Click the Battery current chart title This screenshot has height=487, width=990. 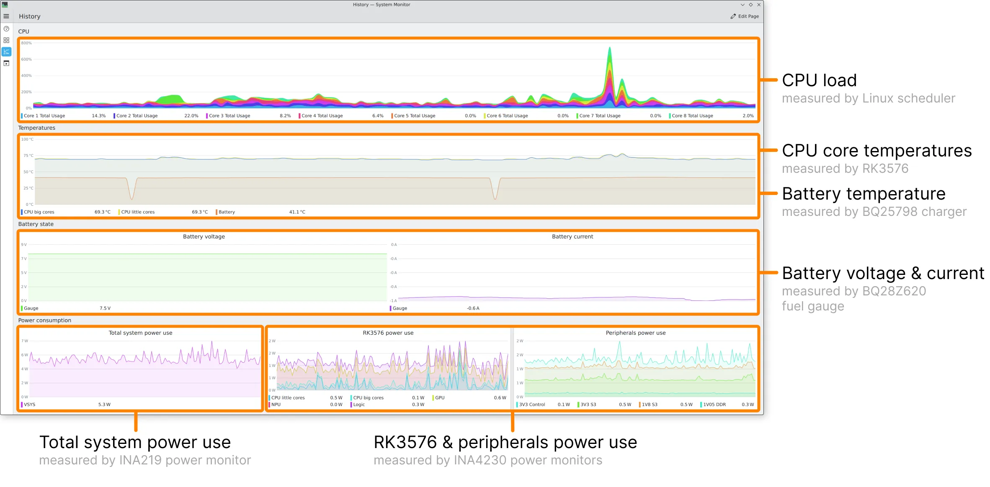[x=572, y=236]
